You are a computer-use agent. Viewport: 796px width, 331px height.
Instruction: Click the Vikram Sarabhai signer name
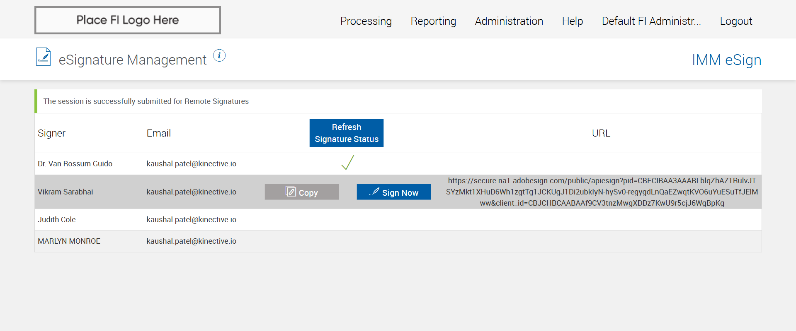point(66,192)
